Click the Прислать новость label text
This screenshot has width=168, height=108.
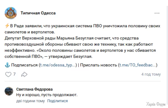[x=99, y=65]
